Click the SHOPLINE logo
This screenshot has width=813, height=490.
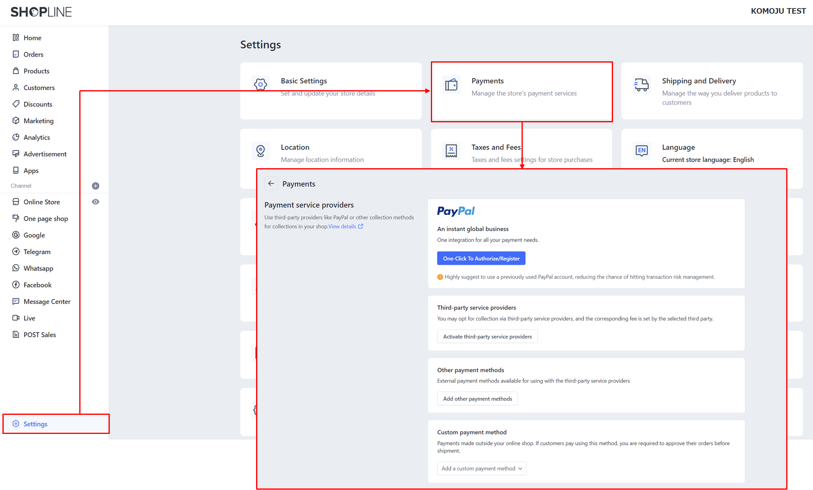point(41,12)
